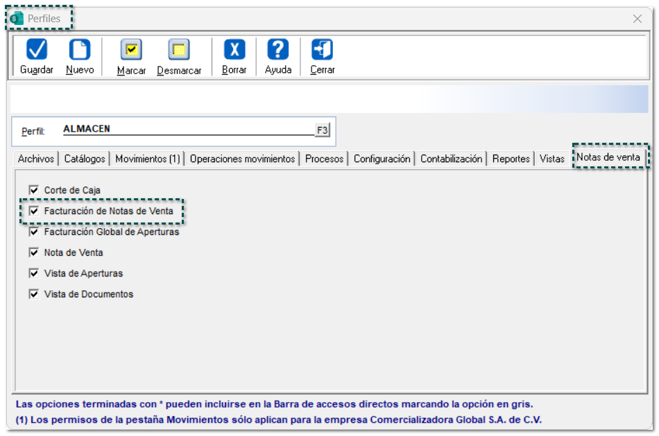Uncheck the Corte de Caja checkbox
Screen dimensions: 659x436
tap(33, 190)
